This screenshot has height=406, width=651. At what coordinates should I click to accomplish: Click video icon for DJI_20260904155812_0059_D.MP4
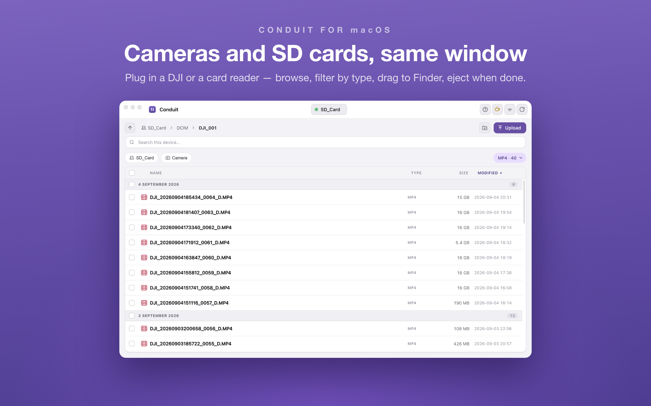(x=144, y=273)
